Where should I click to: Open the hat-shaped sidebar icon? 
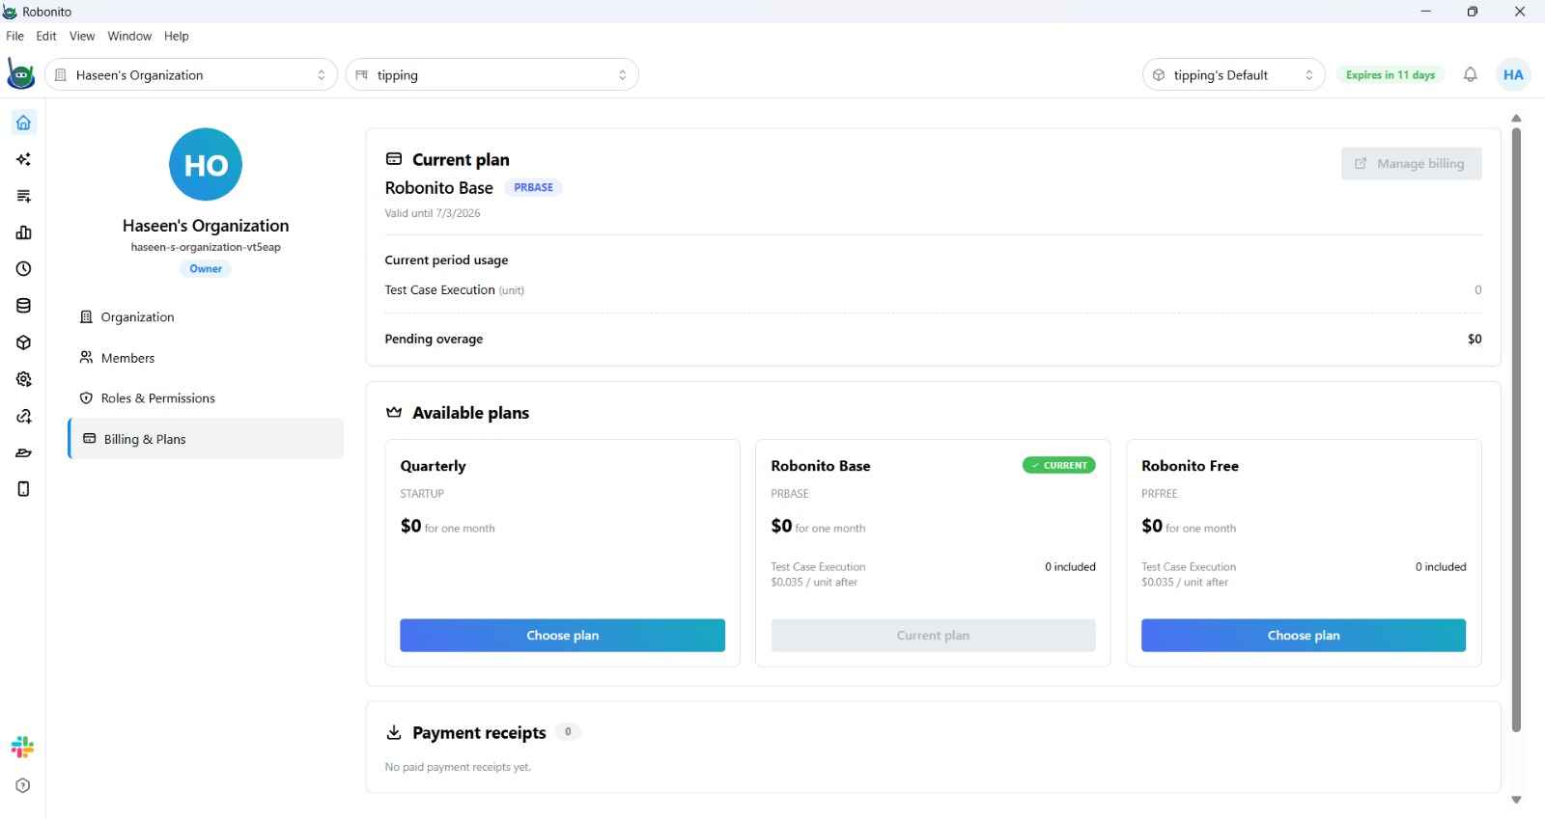click(23, 452)
